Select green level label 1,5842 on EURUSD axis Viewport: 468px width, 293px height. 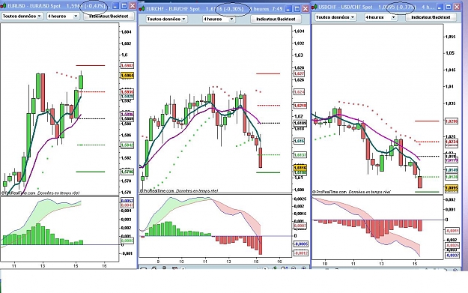coord(127,145)
